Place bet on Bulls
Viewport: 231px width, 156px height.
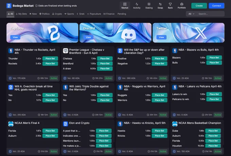pos(214,63)
